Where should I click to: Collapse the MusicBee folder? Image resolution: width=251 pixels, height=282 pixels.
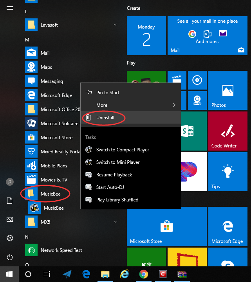point(52,194)
